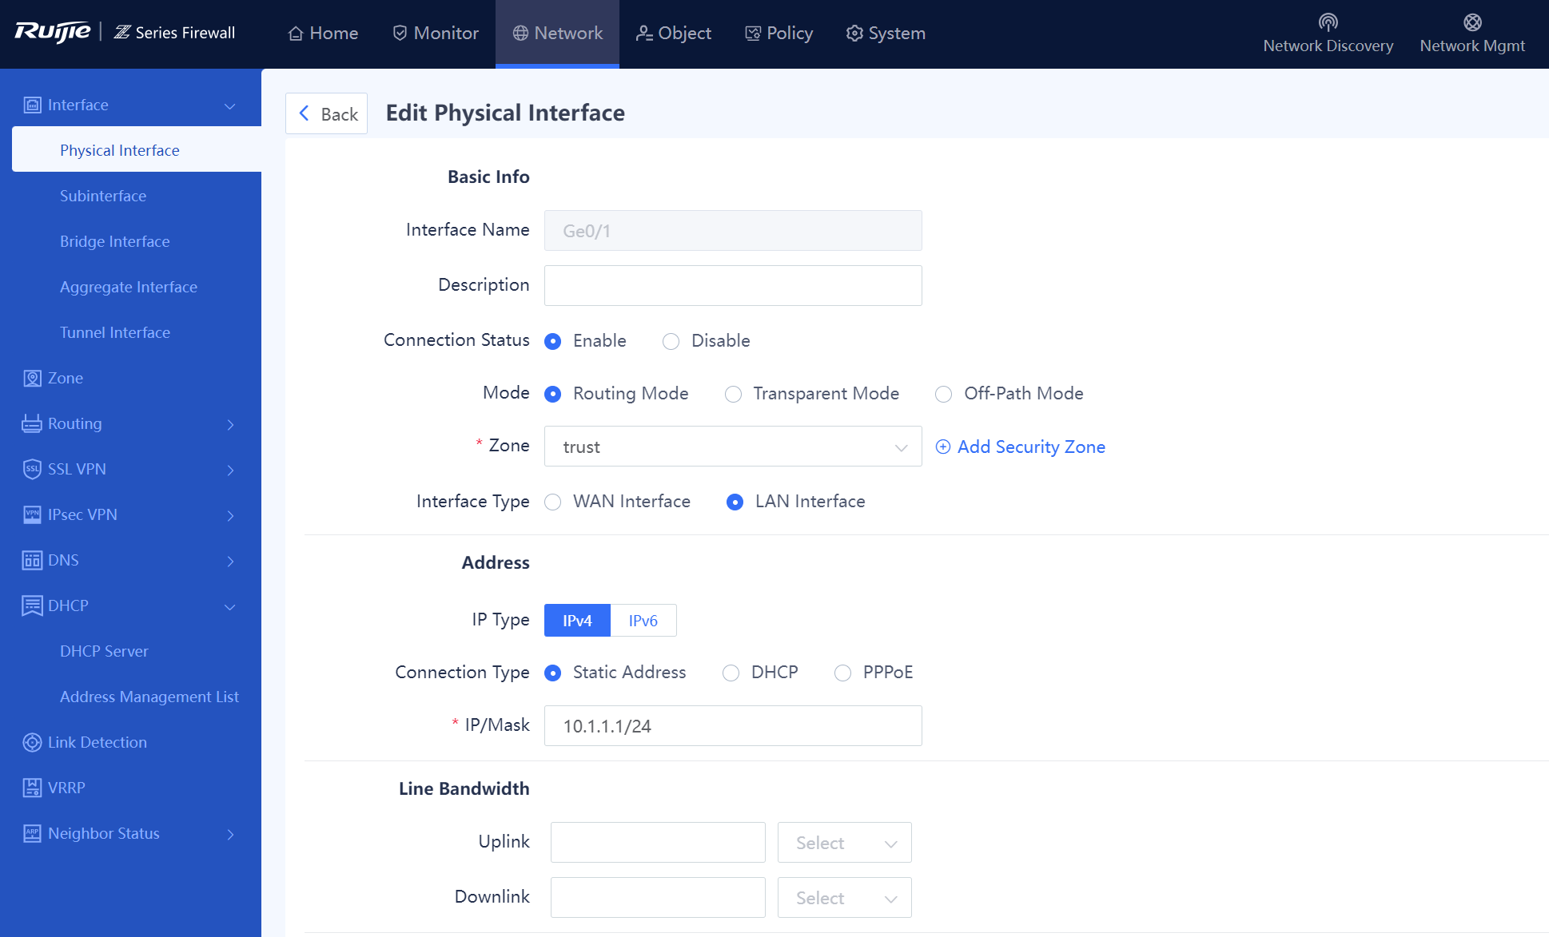
Task: Open Subinterface menu item
Action: pos(103,196)
